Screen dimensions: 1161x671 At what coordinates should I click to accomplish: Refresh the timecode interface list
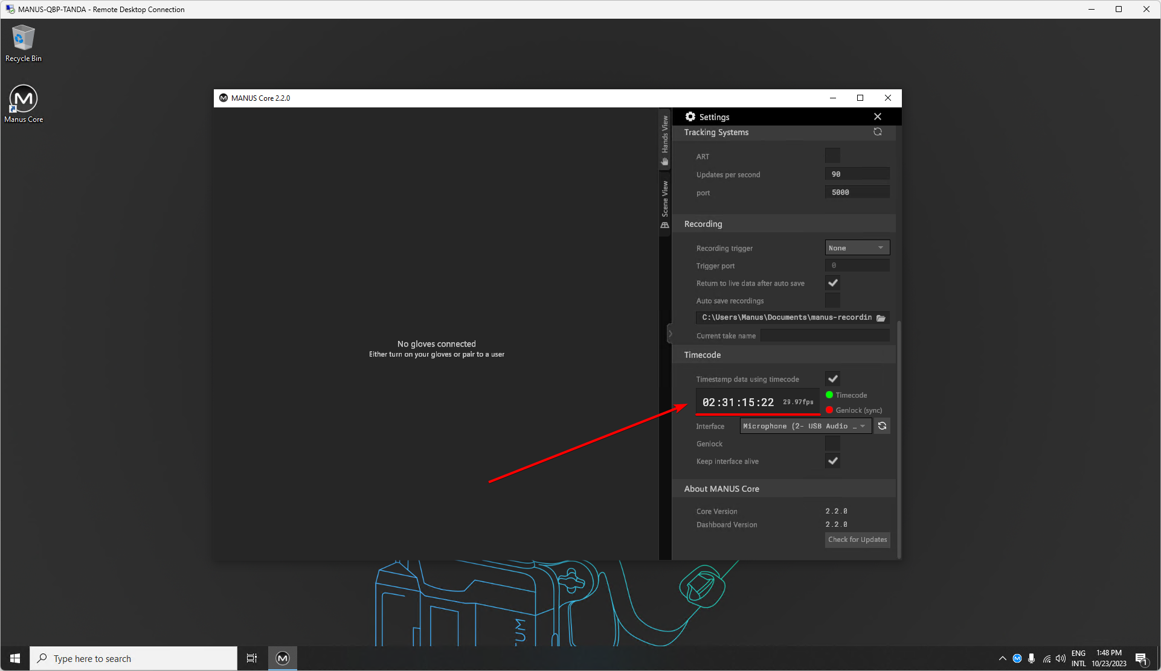click(x=882, y=426)
